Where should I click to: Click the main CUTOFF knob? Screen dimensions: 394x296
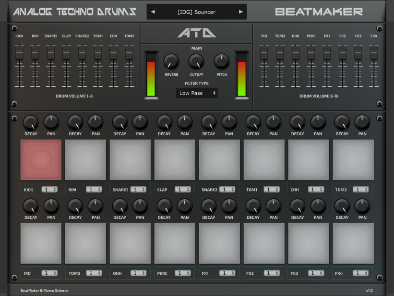[196, 61]
